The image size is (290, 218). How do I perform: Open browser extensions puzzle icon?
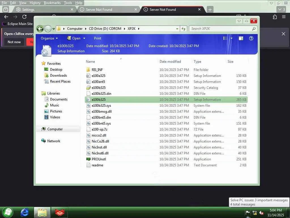click(275, 17)
